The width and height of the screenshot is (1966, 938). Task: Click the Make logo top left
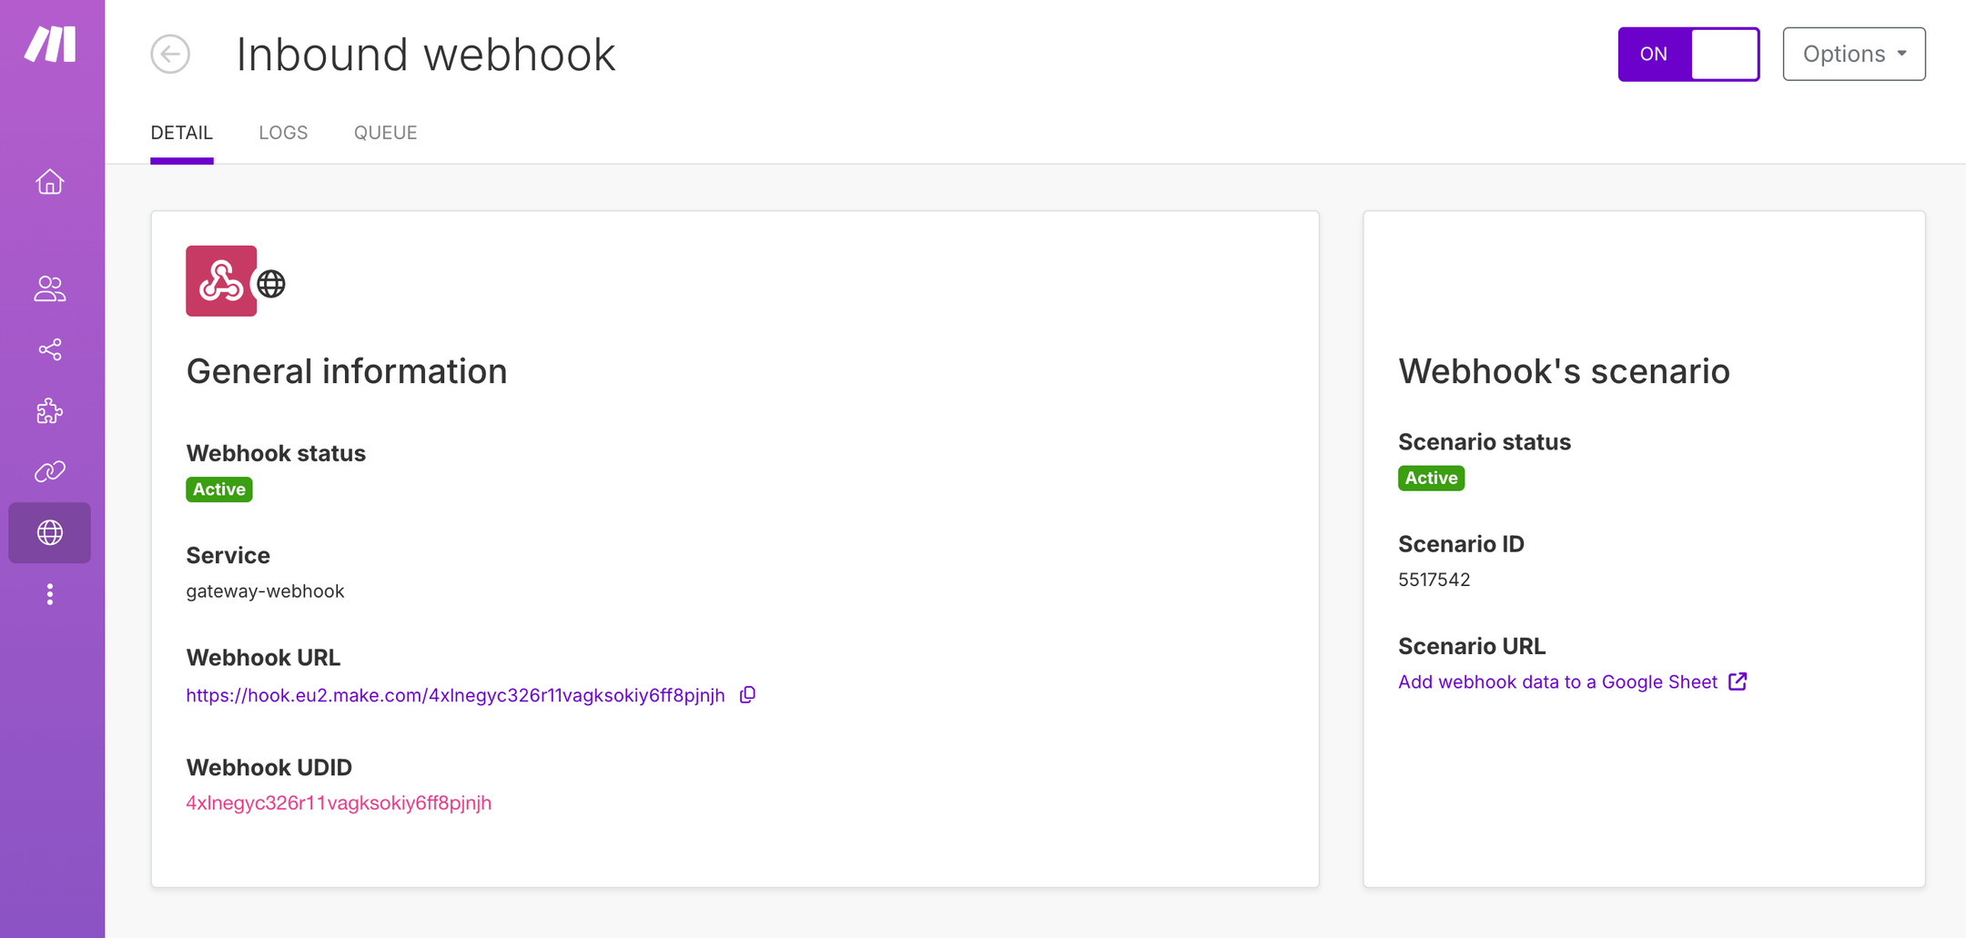point(50,45)
